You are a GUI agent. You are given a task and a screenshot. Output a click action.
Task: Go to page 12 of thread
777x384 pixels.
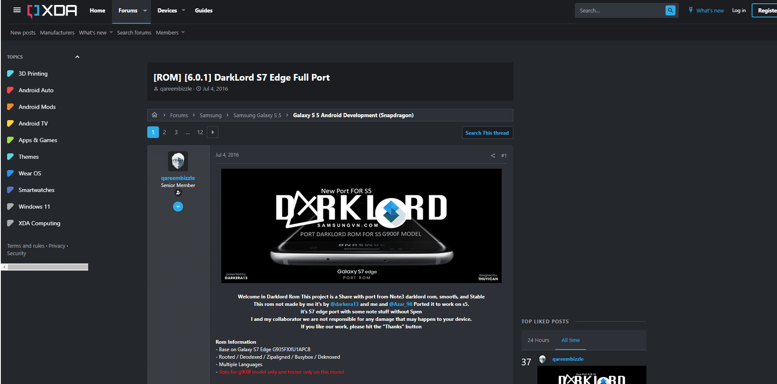(200, 132)
